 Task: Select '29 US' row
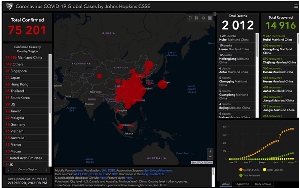[26, 104]
